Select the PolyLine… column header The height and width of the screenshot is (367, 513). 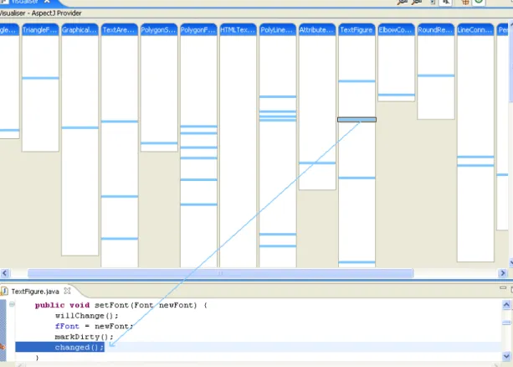tap(278, 30)
